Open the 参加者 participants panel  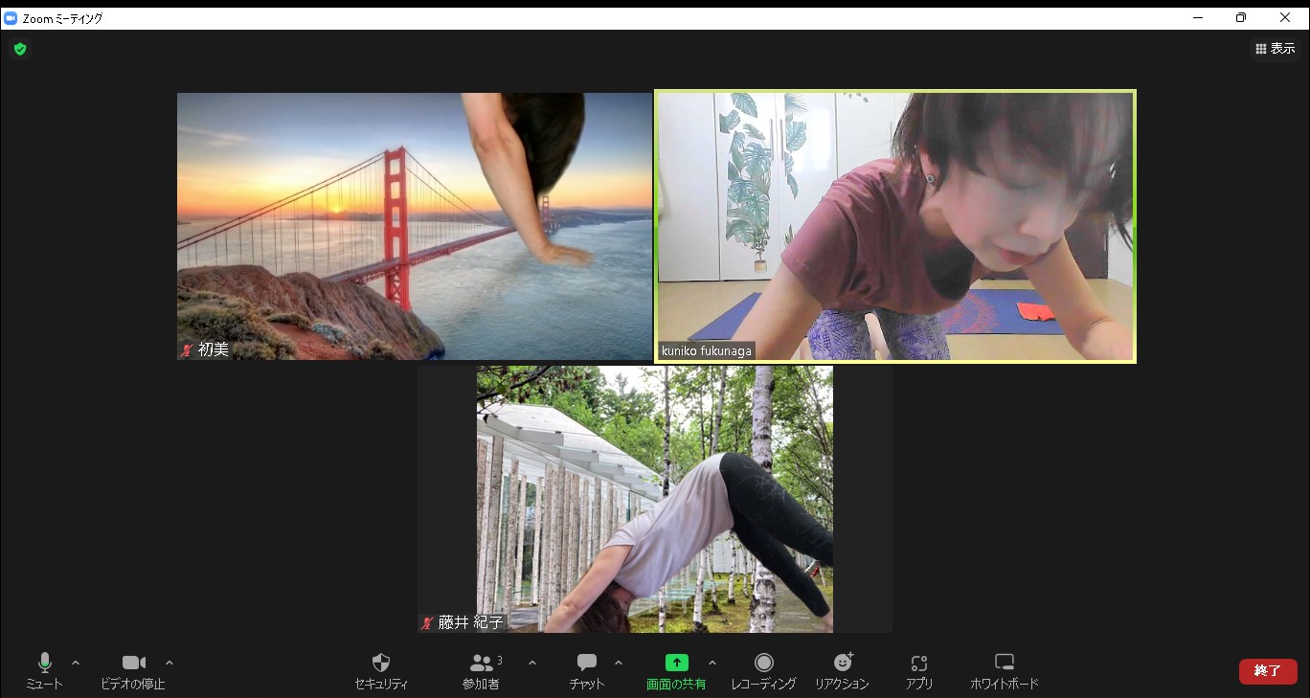482,671
